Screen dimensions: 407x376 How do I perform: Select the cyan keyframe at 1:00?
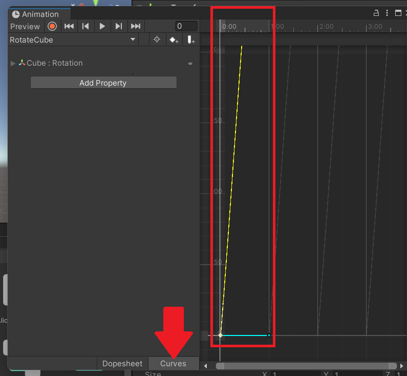pyautogui.click(x=269, y=335)
